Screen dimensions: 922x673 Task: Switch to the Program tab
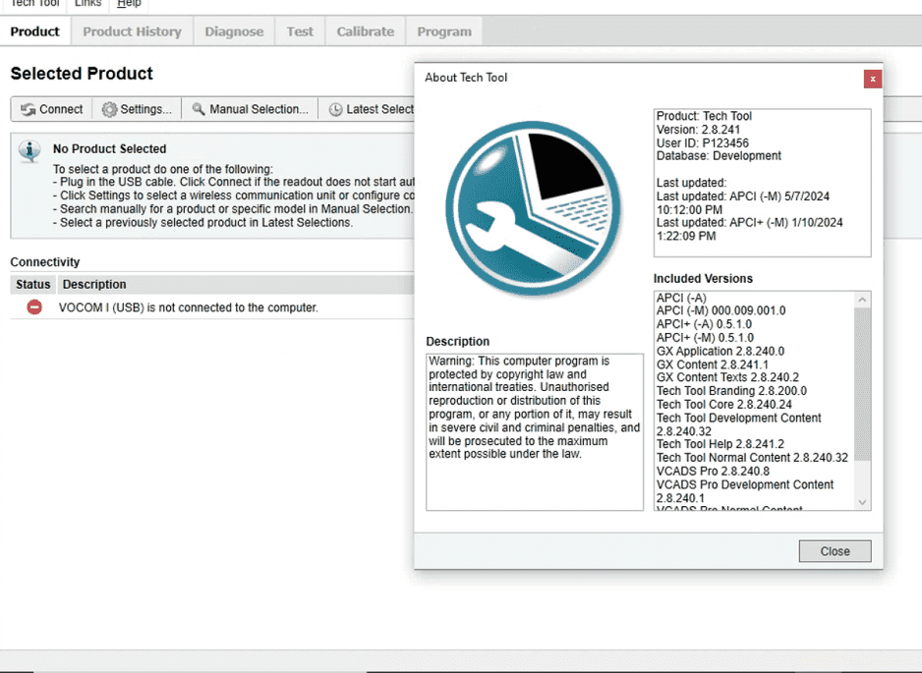pos(444,31)
